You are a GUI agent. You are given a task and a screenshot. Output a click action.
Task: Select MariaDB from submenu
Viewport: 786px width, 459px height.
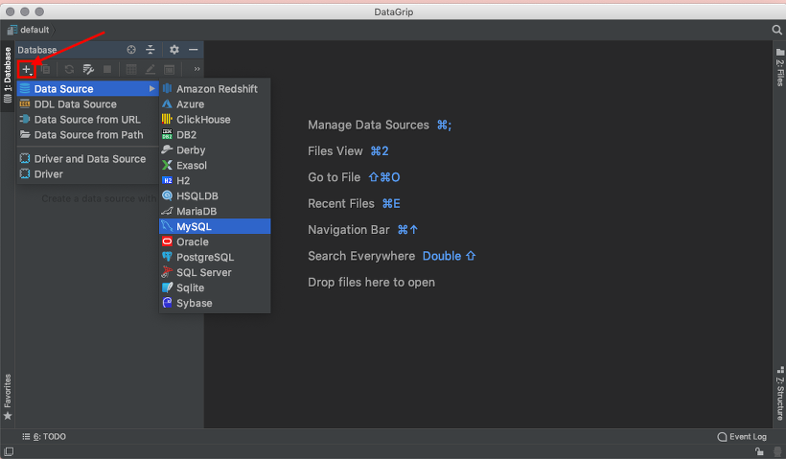pyautogui.click(x=215, y=212)
